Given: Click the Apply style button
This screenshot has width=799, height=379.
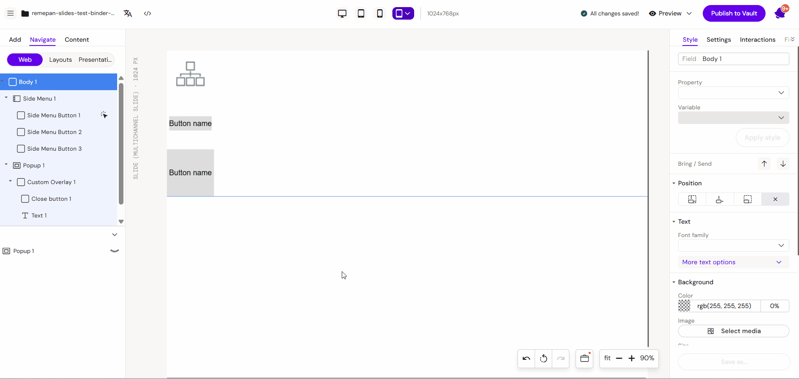Looking at the screenshot, I should tap(763, 138).
